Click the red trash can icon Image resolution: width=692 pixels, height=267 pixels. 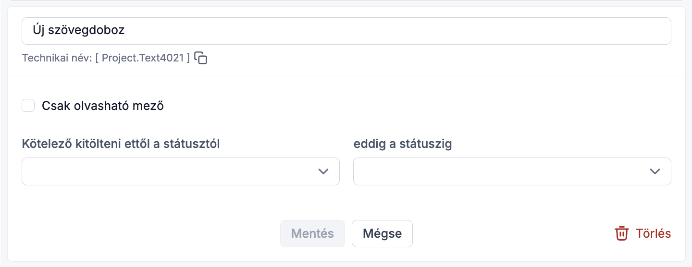tap(622, 233)
